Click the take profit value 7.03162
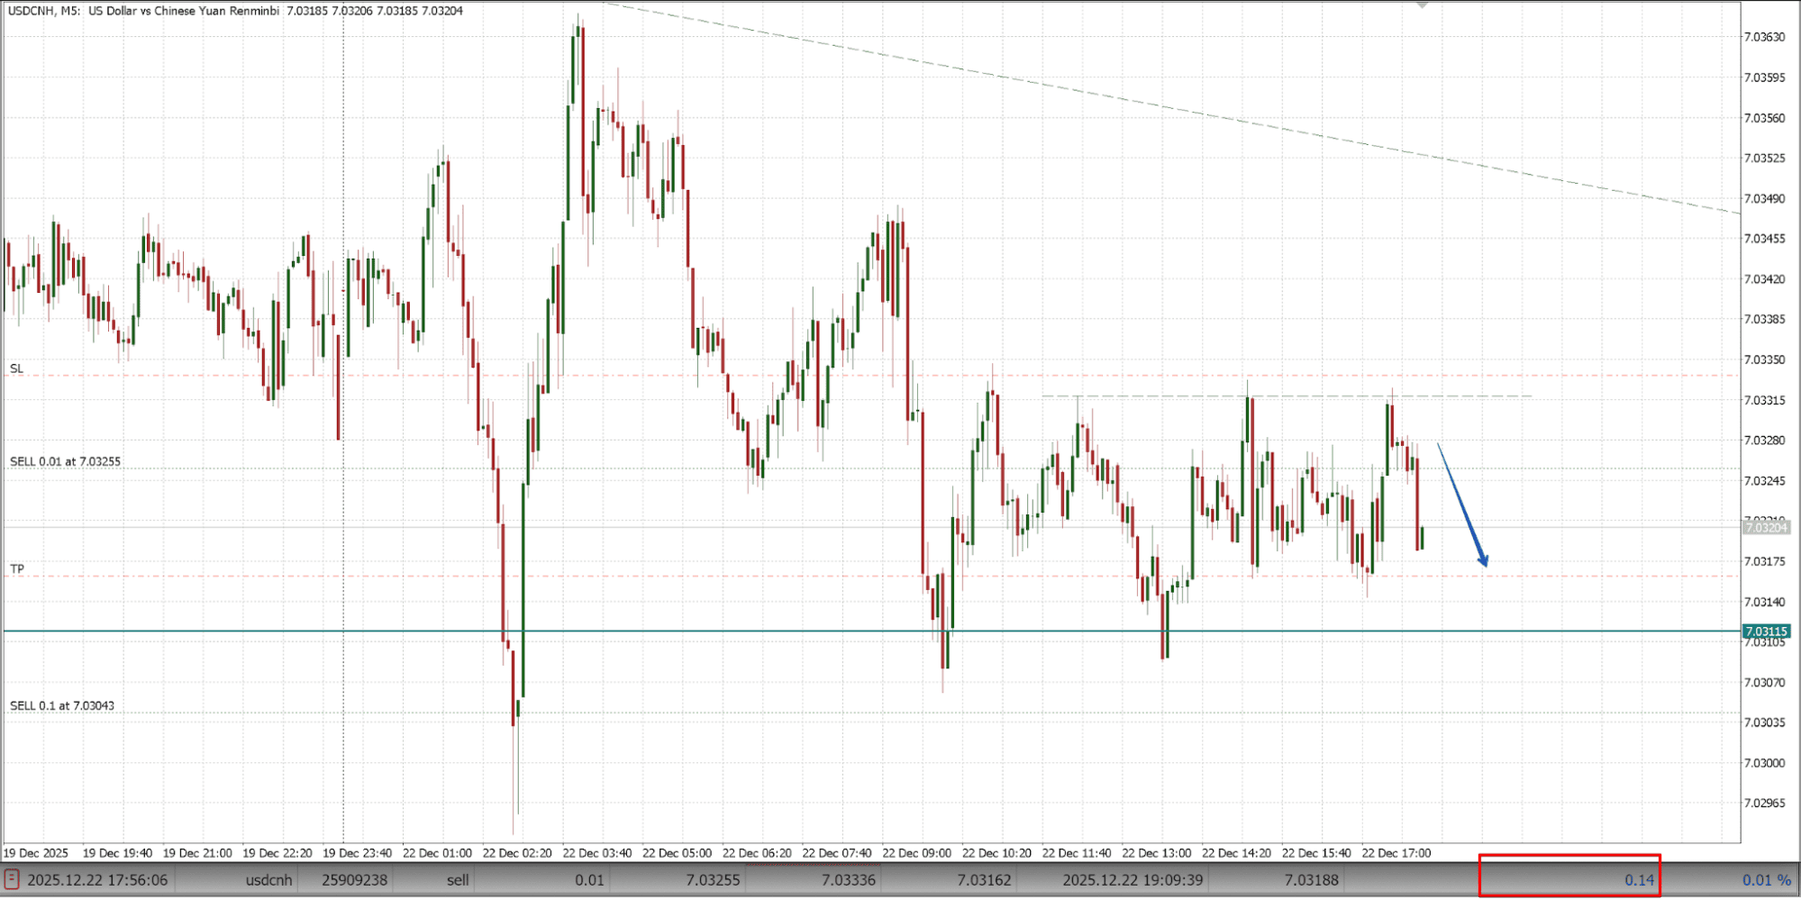 pos(984,880)
